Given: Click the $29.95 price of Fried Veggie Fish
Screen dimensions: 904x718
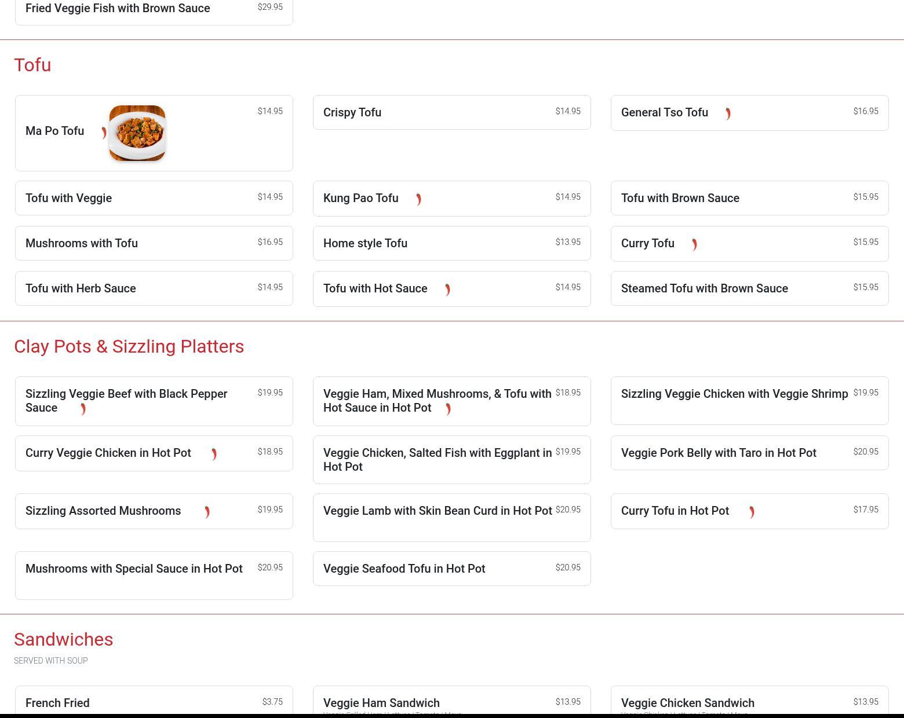Looking at the screenshot, I should tap(270, 7).
